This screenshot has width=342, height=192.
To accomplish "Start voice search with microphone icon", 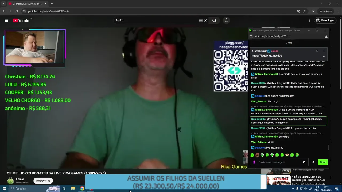I will click(x=226, y=21).
